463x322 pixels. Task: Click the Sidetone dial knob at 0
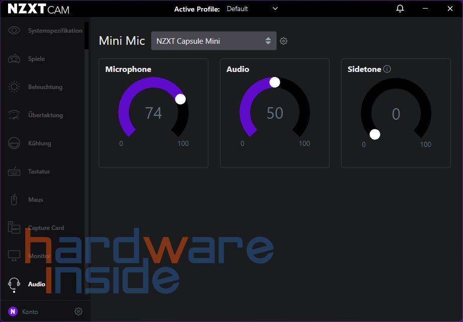pos(375,134)
